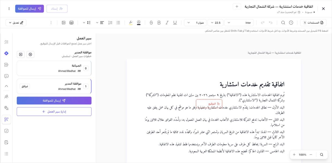332x163 pixels.
Task: Open the fields sidebar panel
Action: coord(6,65)
